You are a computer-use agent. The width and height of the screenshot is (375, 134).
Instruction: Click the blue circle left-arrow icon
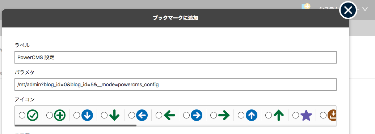[142, 116]
